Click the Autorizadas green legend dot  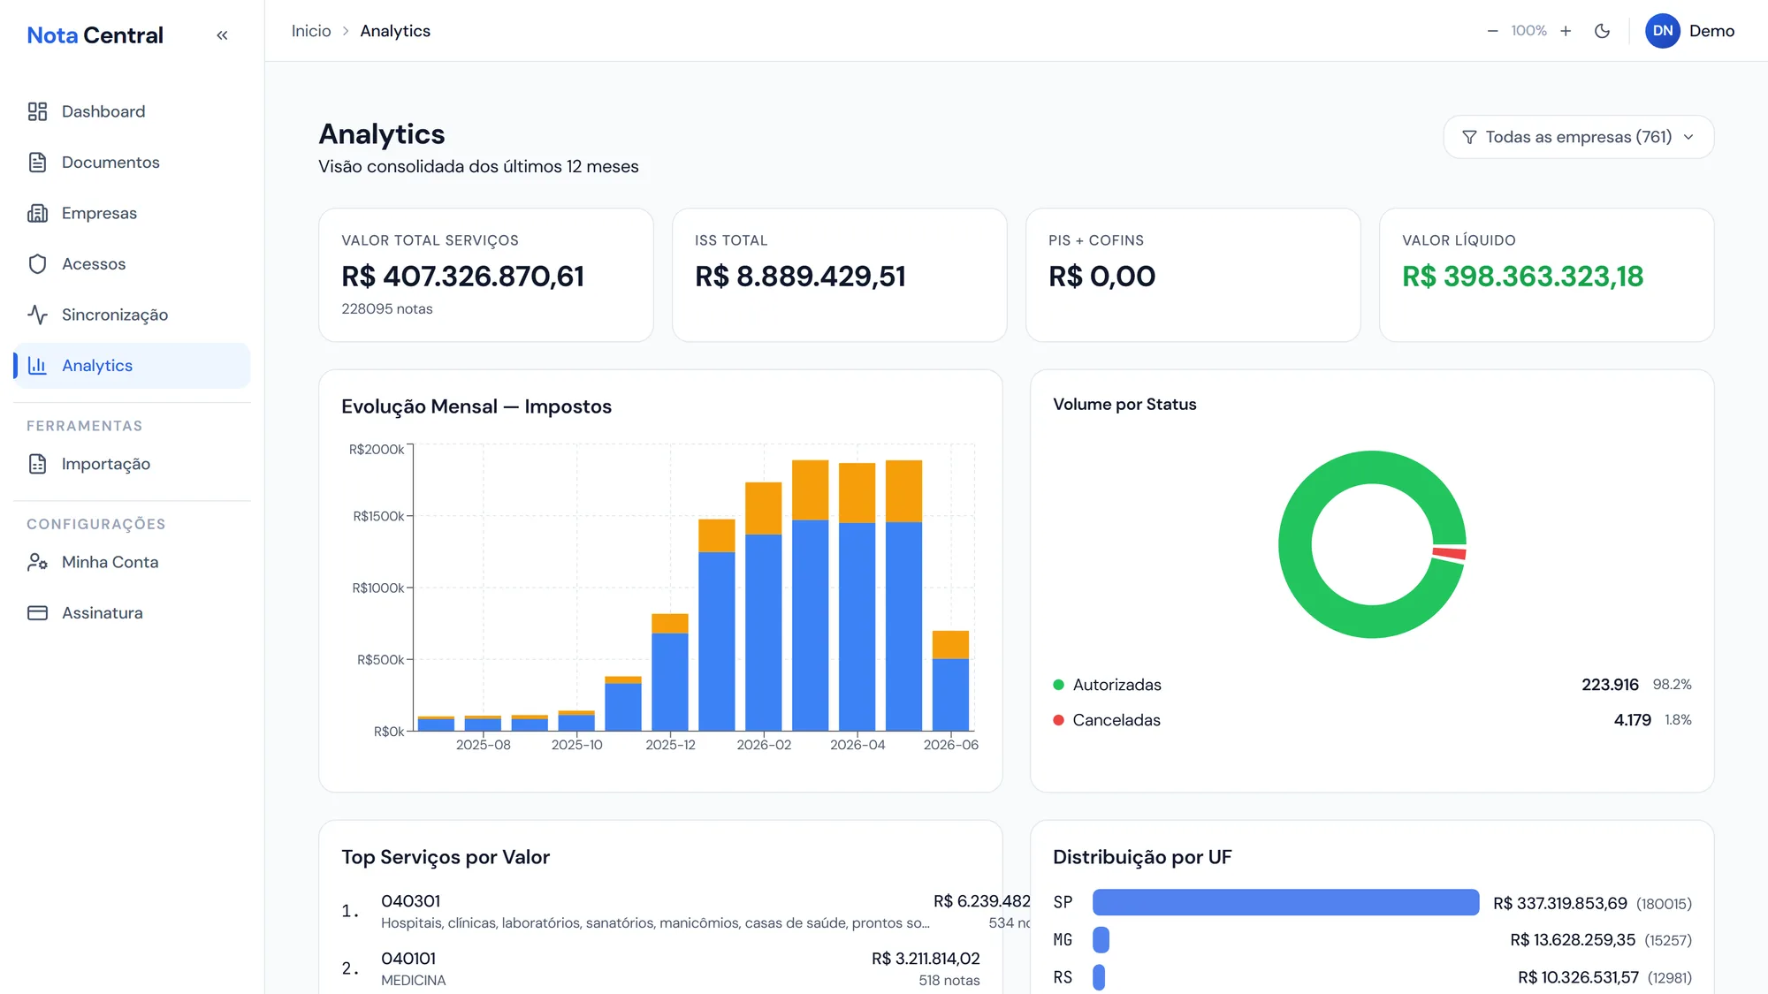click(x=1058, y=685)
